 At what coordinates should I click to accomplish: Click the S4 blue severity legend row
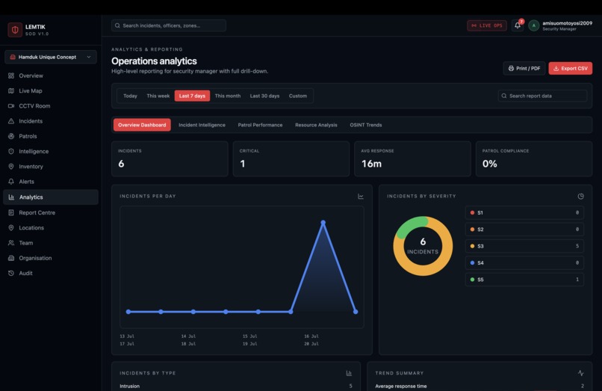tap(524, 263)
